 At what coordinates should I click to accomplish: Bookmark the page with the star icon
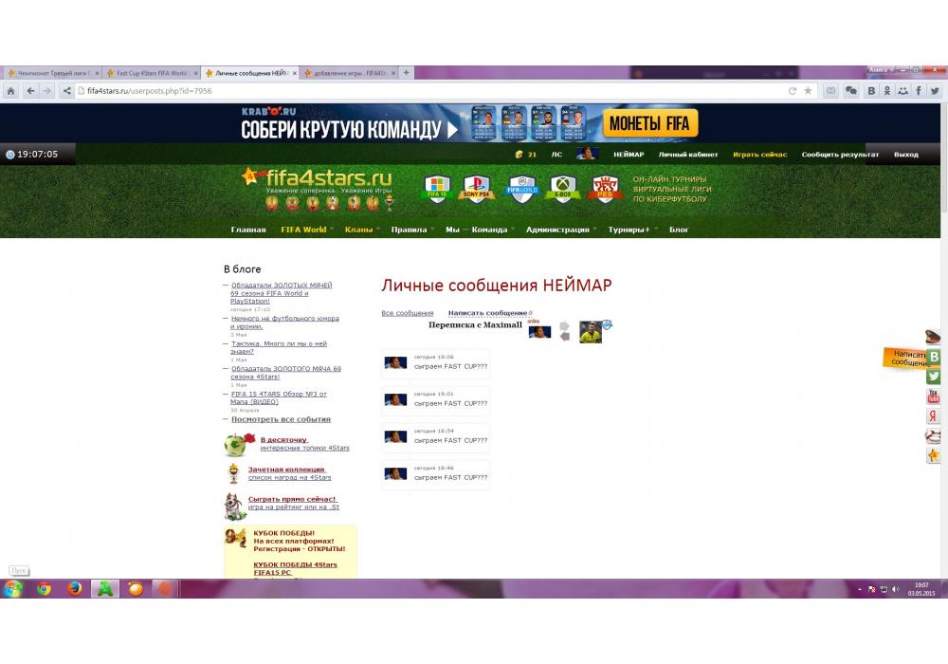point(808,91)
